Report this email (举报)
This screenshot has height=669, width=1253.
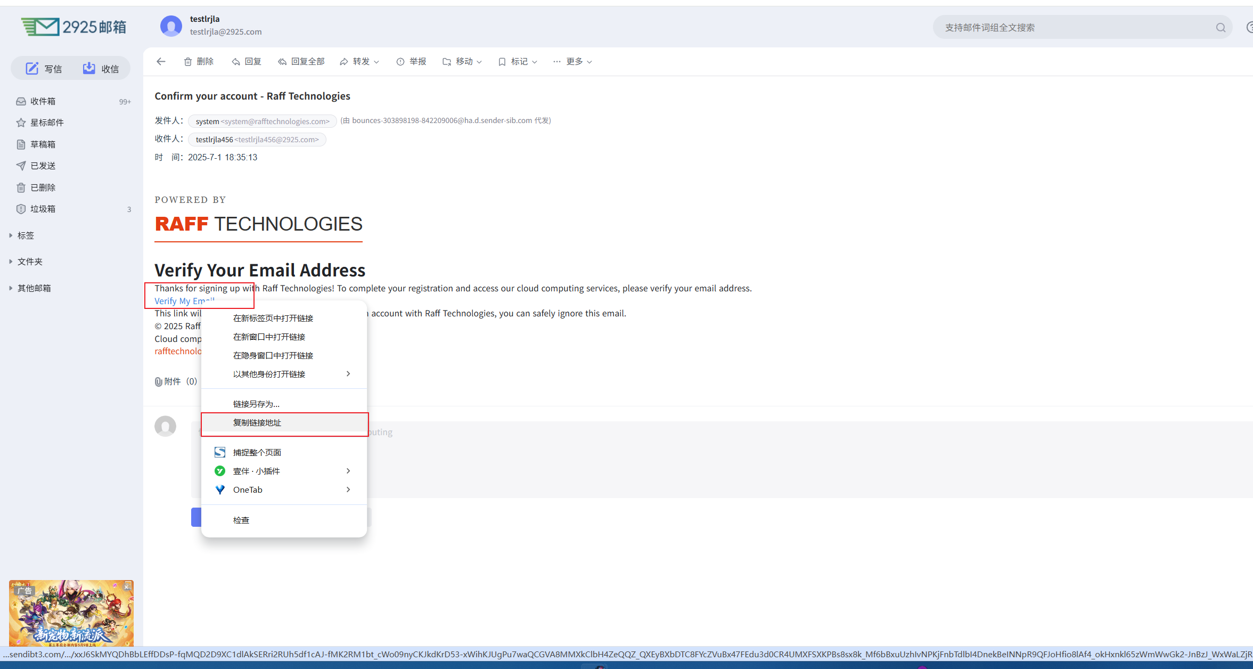click(411, 62)
